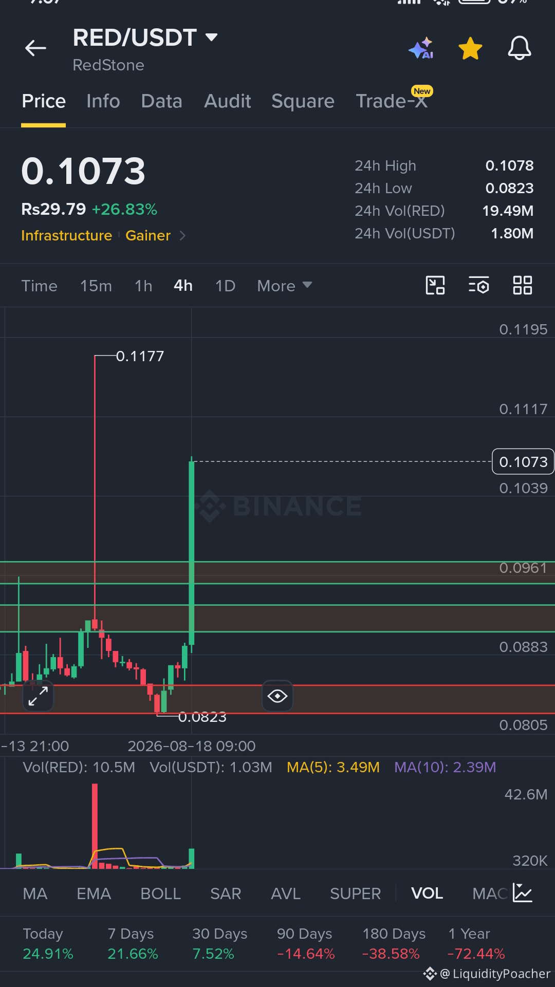555x987 pixels.
Task: Open the Trade-X tab
Action: click(392, 101)
